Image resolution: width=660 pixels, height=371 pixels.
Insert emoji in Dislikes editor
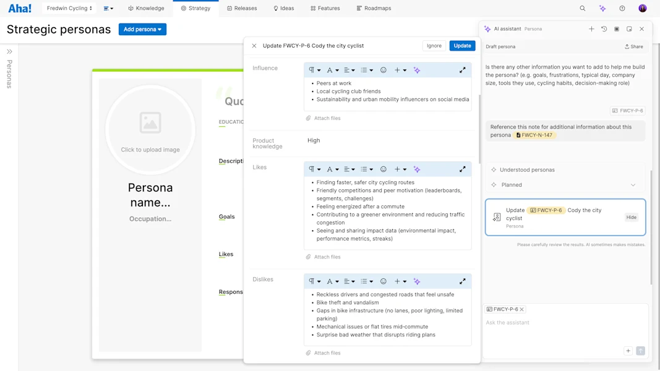click(383, 281)
